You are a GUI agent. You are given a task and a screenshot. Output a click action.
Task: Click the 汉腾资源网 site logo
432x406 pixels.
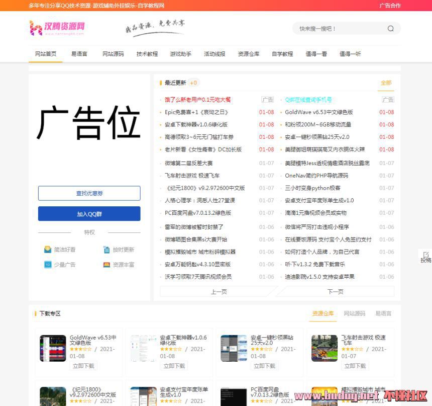[57, 28]
